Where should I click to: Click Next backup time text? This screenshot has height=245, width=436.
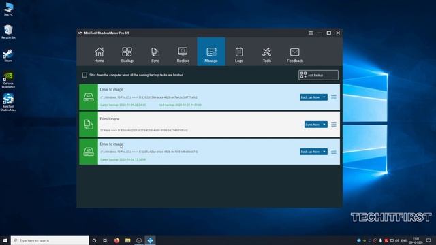pyautogui.click(x=180, y=105)
